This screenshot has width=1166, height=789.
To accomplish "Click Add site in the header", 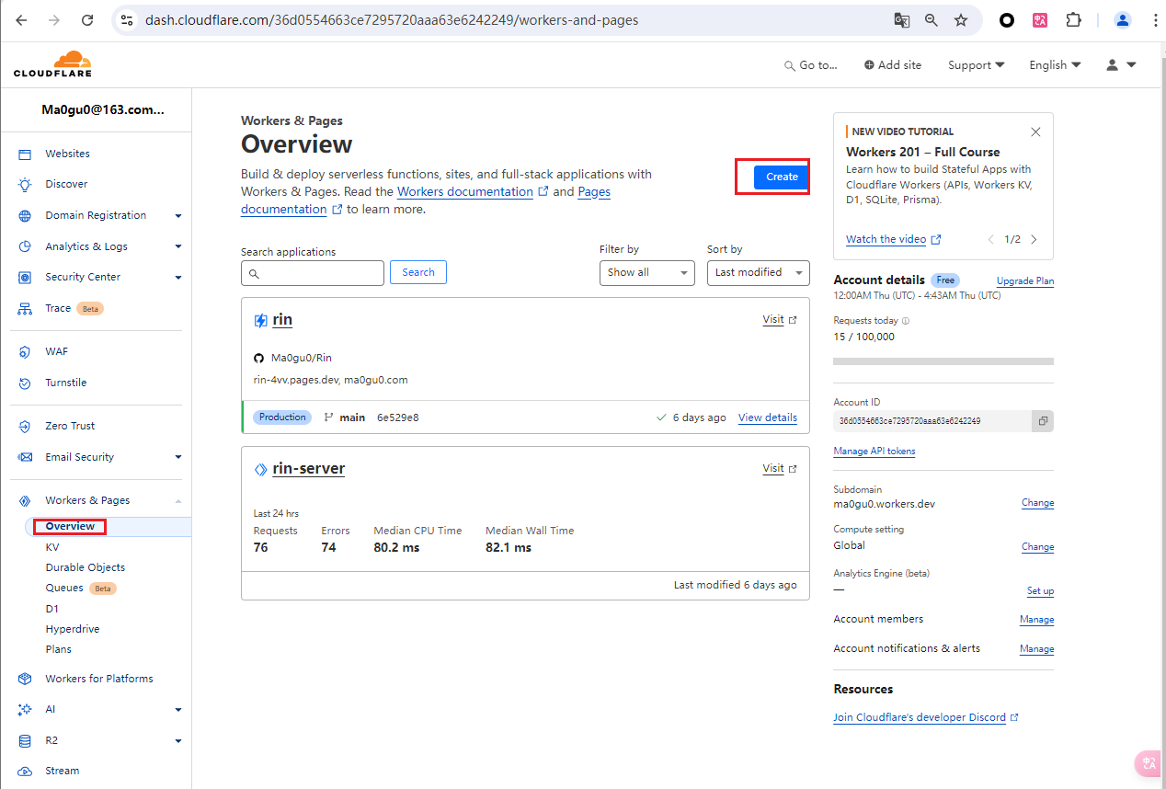I will tap(893, 65).
